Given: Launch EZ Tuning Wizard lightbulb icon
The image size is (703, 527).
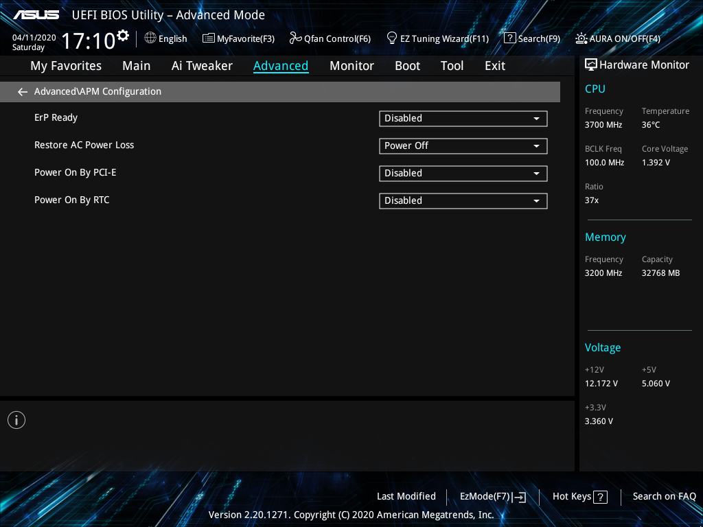Looking at the screenshot, I should coord(392,38).
